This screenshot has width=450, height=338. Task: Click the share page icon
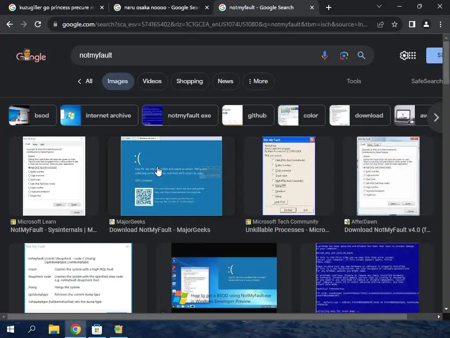[381, 25]
